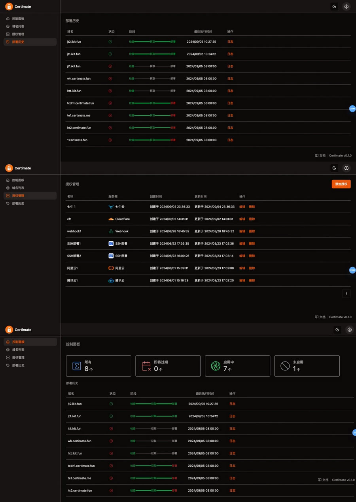Viewport: 356px width, 502px height.
Task: Click the stage progress bar for *.certimate.fun
Action: pos(152,140)
